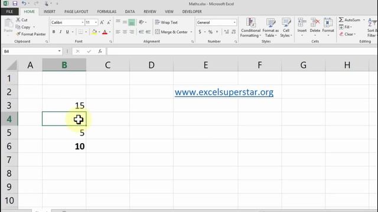Open the text orientation options

tap(142, 22)
